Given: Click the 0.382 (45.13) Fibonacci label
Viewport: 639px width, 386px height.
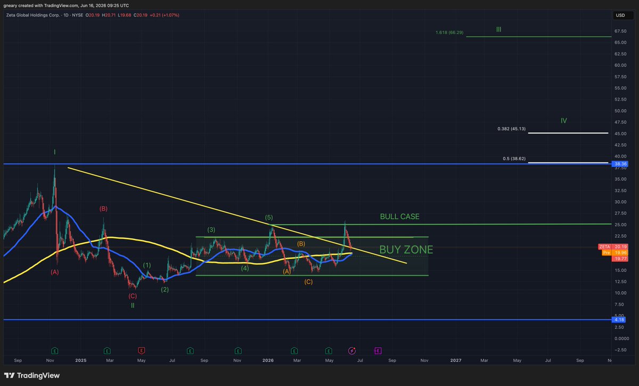Looking at the screenshot, I should 511,129.
